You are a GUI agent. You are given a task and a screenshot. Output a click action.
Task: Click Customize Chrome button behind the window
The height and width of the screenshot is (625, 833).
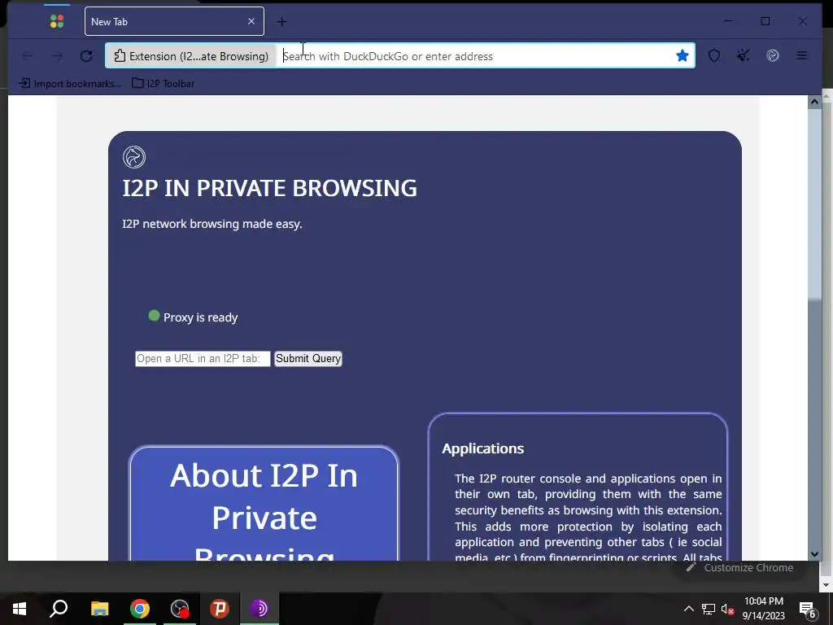[739, 567]
